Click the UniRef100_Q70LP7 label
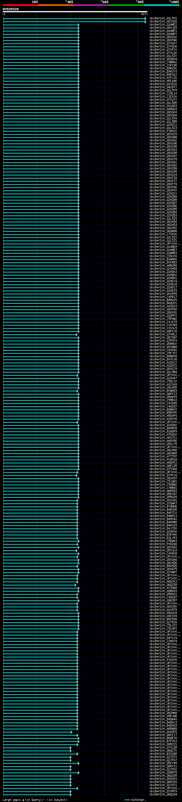Image resolution: width=182 pixels, height=802 pixels. [163, 100]
